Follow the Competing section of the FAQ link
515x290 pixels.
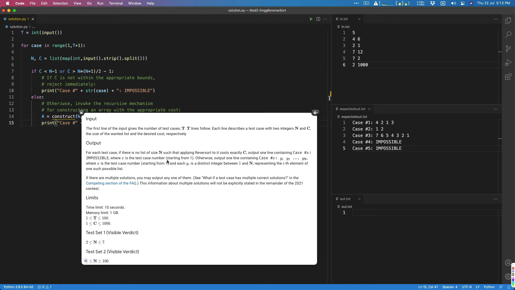coord(111,183)
